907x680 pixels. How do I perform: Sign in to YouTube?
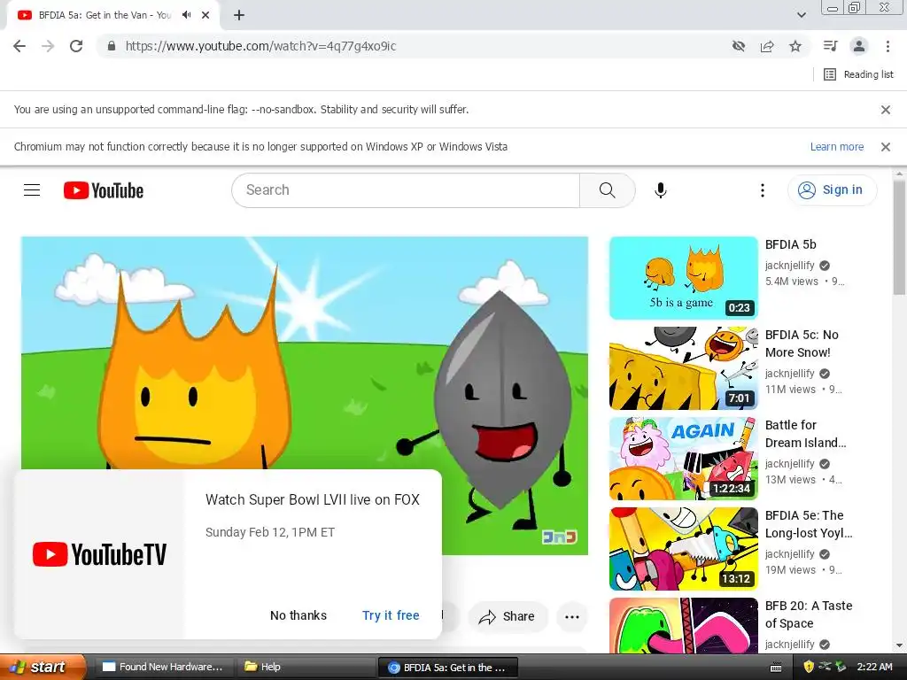click(x=832, y=190)
